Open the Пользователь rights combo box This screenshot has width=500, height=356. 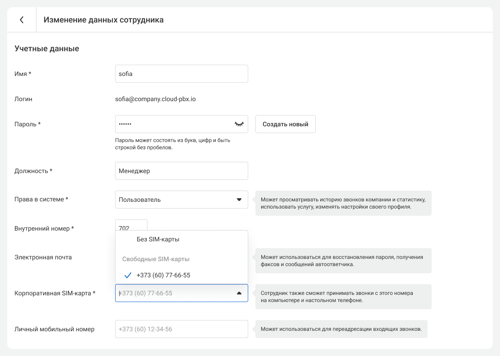(175, 200)
